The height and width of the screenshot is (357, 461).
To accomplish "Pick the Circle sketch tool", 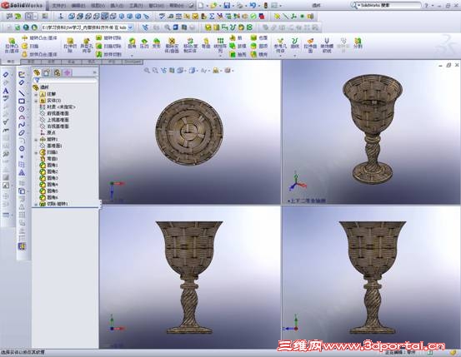I will 22,109.
